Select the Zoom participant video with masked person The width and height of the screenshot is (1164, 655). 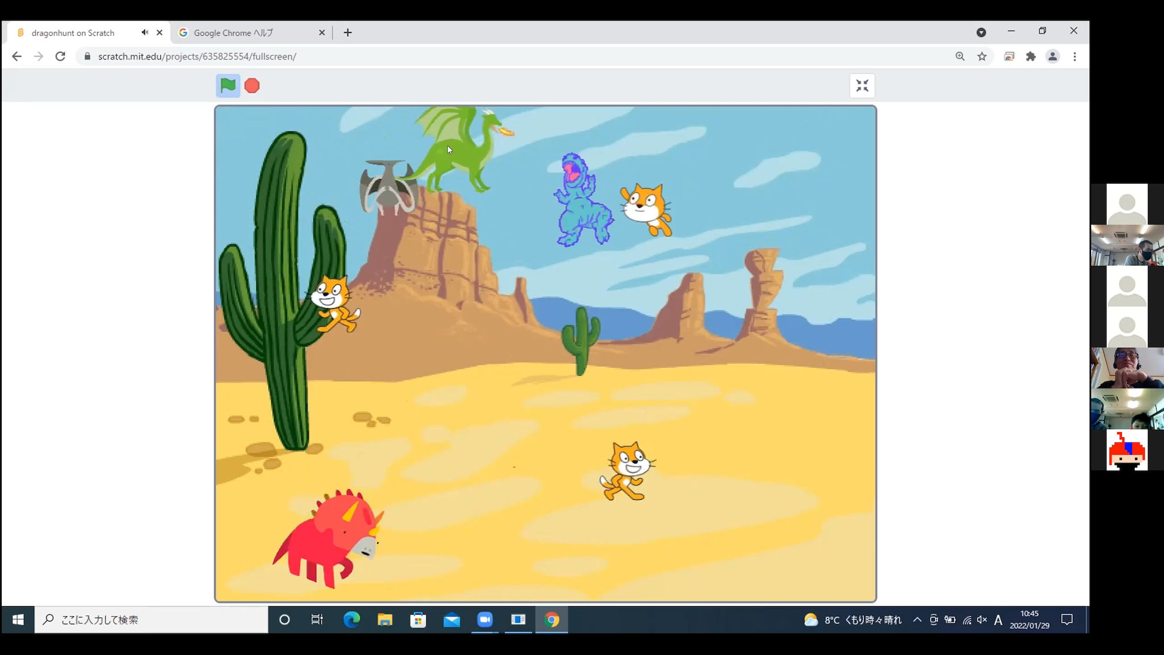click(x=1127, y=245)
